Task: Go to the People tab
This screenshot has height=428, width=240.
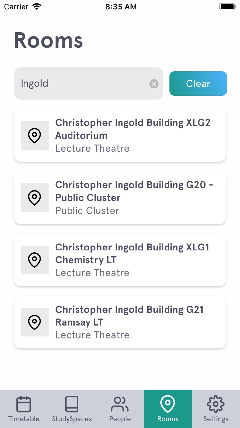Action: point(120,409)
